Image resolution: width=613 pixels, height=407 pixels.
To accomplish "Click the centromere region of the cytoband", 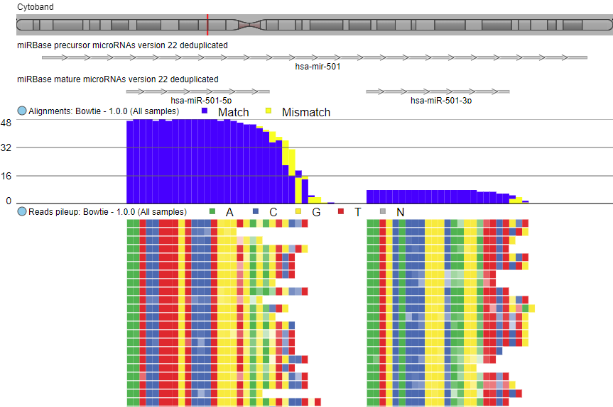I will pos(249,25).
